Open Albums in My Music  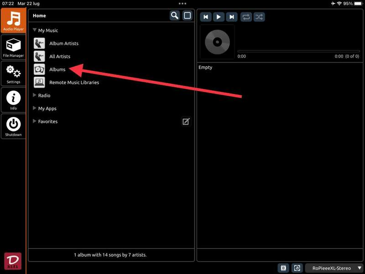(57, 69)
